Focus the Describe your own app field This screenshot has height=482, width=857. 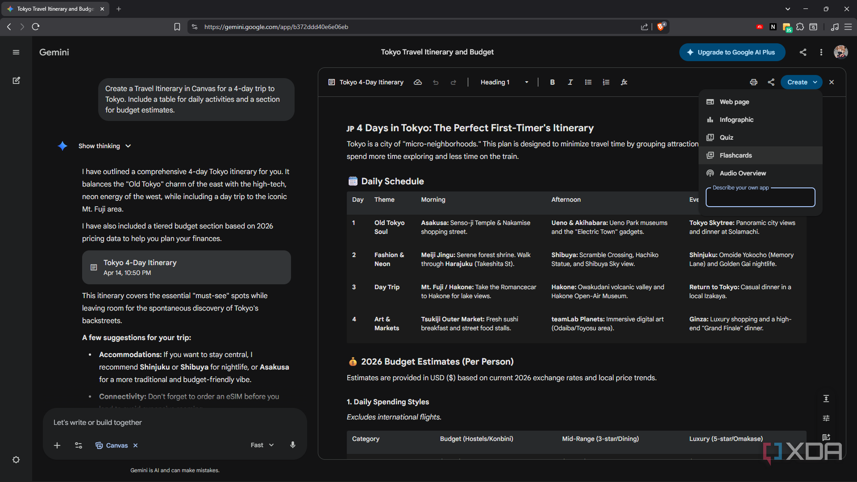[x=760, y=197]
